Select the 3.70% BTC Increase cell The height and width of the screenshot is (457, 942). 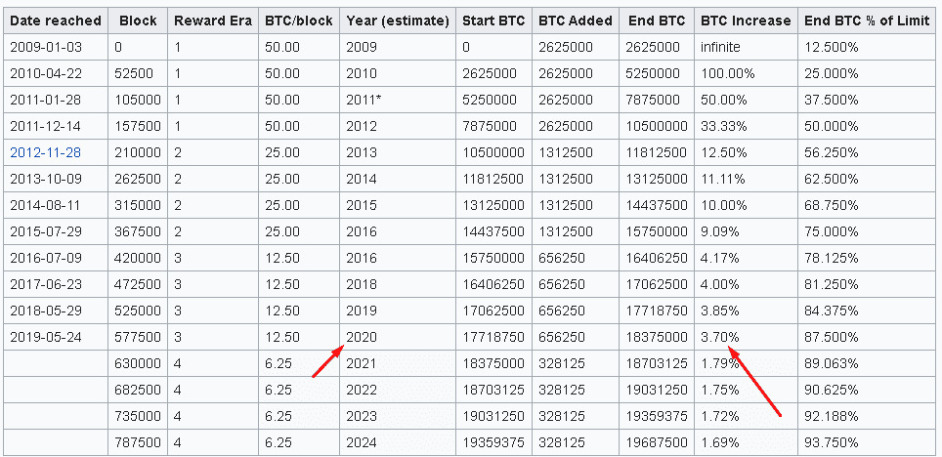720,337
